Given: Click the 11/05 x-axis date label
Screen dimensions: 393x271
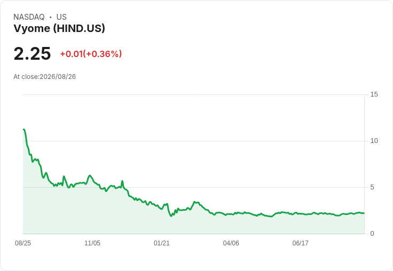Looking at the screenshot, I should (92, 243).
